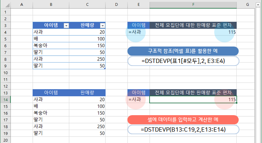Select row 10 header
The height and width of the screenshot is (143, 262).
click(5, 73)
